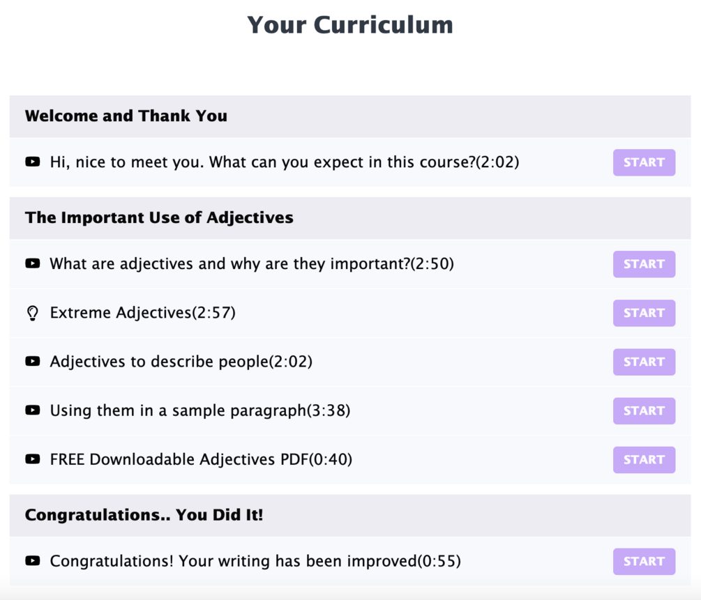The height and width of the screenshot is (600, 701).
Task: Click video icon beside FREE Downloadable Adjectives PDF
Action: tap(32, 459)
